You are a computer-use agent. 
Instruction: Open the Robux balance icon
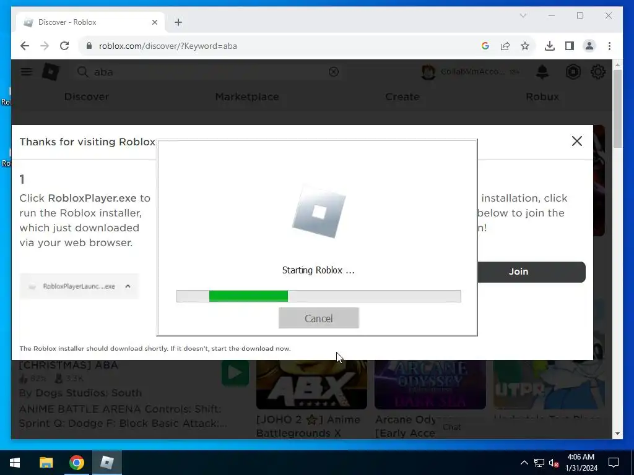coord(573,72)
